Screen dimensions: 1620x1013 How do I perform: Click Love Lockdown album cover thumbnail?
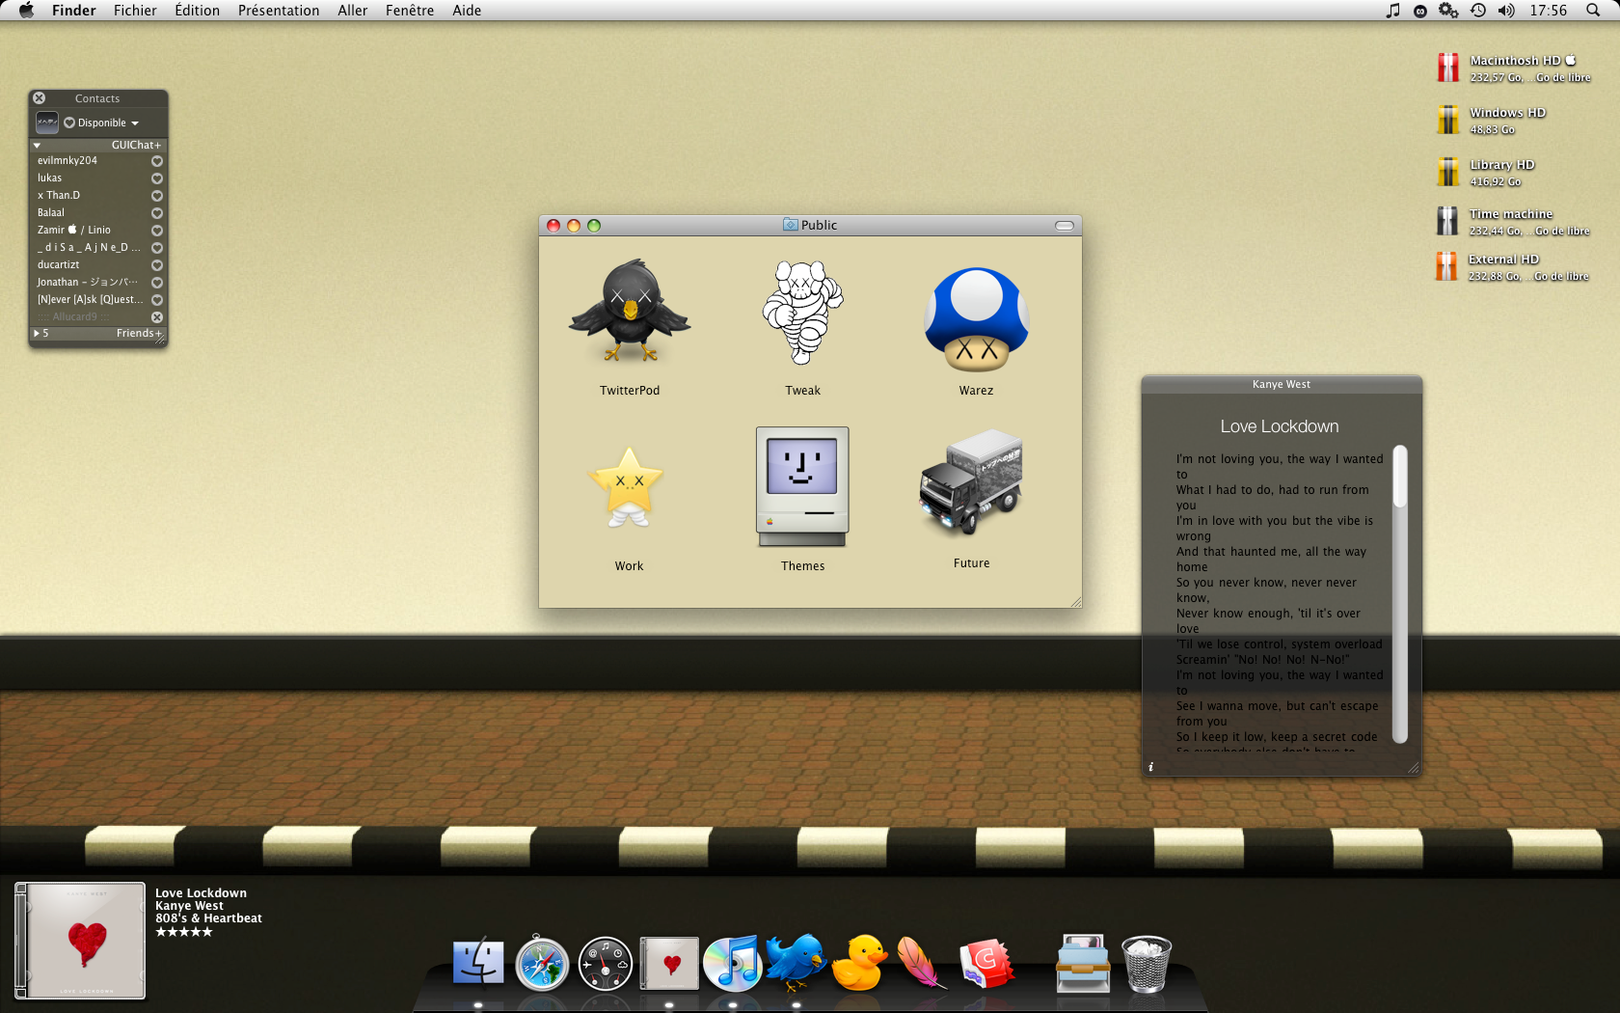point(81,941)
